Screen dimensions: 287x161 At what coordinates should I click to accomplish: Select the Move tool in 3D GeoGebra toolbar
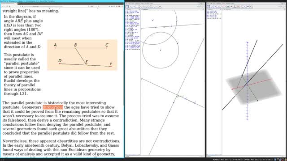point(208,7)
